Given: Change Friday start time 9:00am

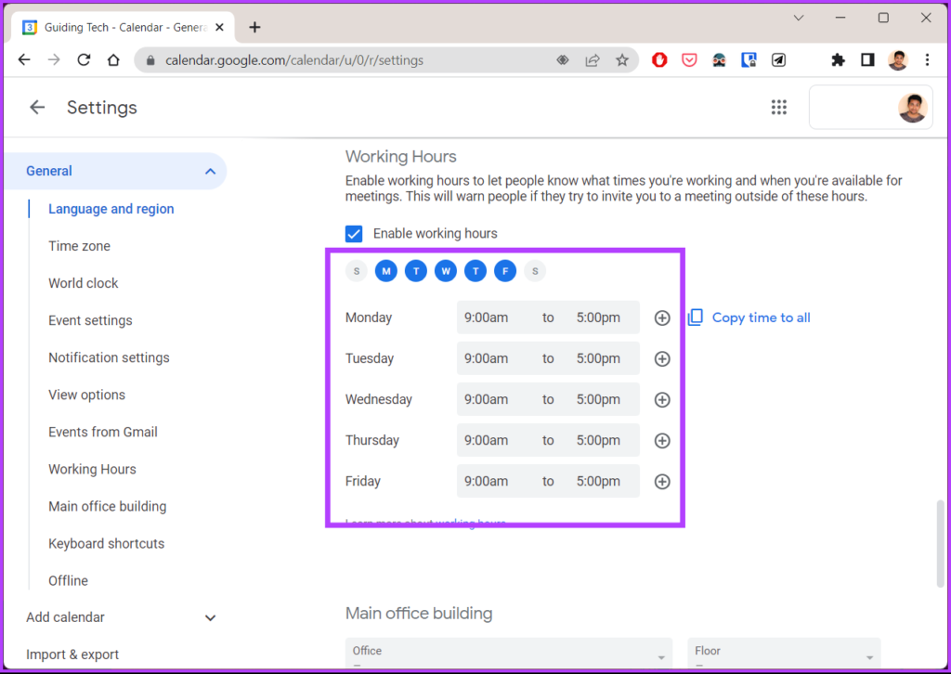Looking at the screenshot, I should pyautogui.click(x=487, y=481).
